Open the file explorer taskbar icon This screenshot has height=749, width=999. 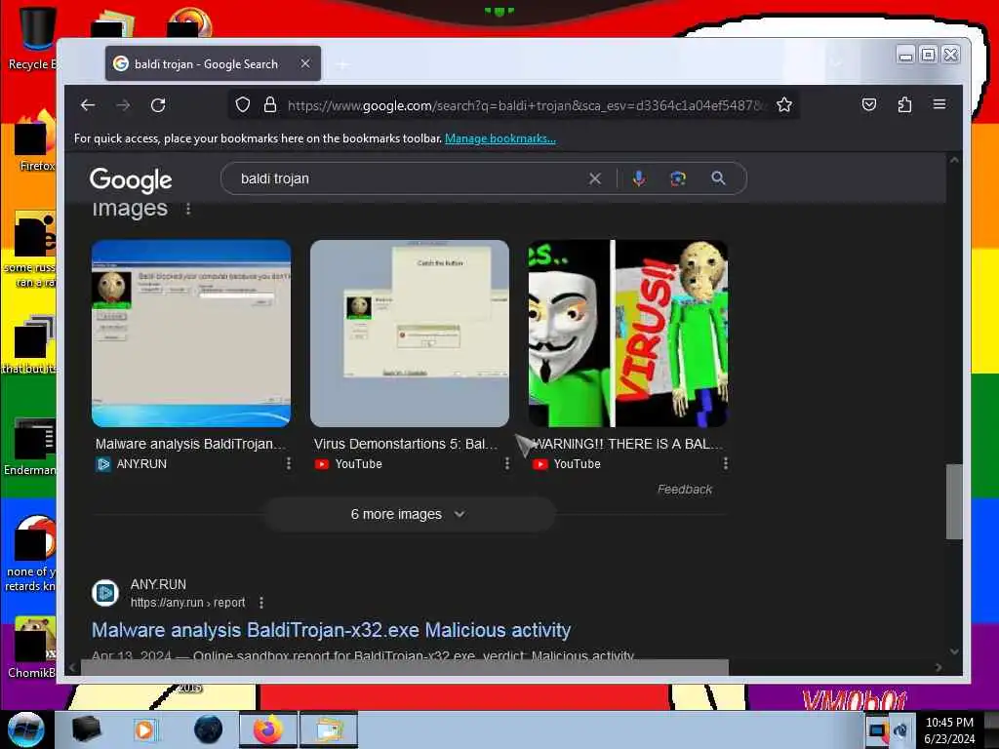(329, 729)
